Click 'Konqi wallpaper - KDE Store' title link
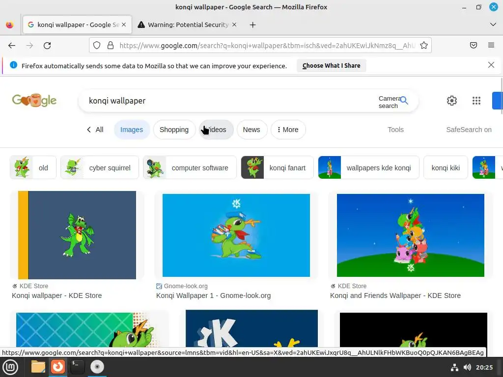 click(57, 296)
